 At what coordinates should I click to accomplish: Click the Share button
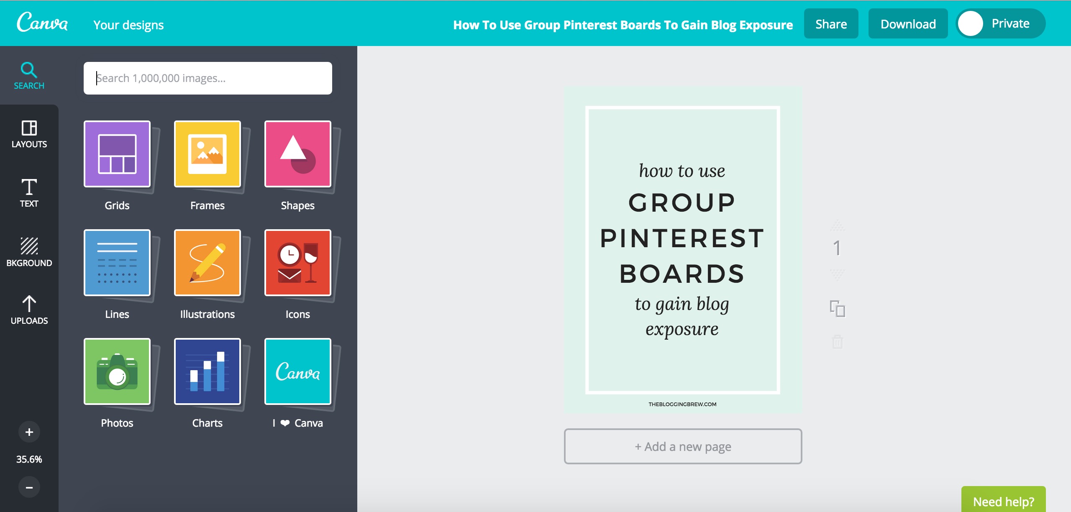click(831, 24)
